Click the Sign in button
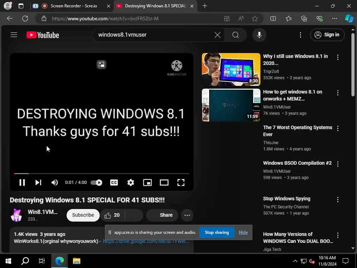 [327, 35]
